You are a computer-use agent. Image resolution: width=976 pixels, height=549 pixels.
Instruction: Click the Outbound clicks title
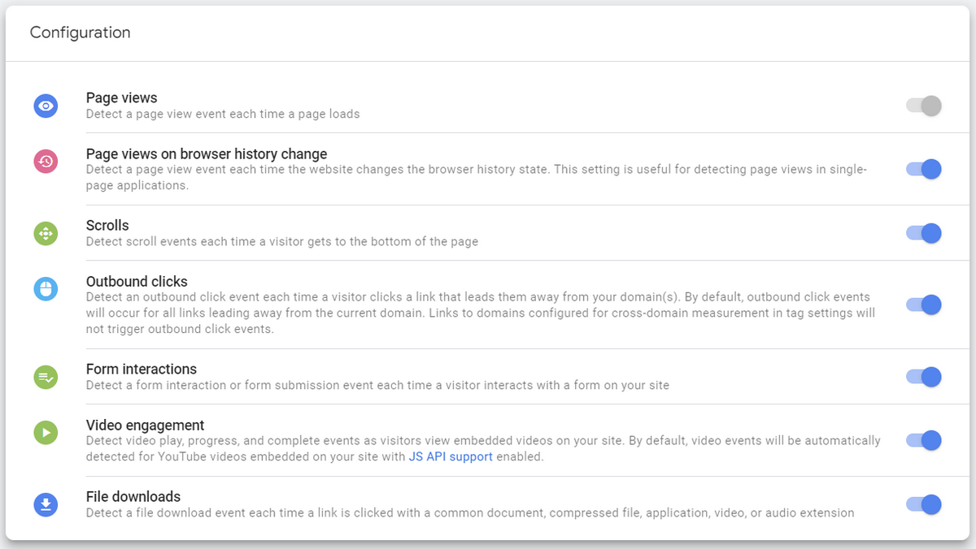(x=137, y=282)
